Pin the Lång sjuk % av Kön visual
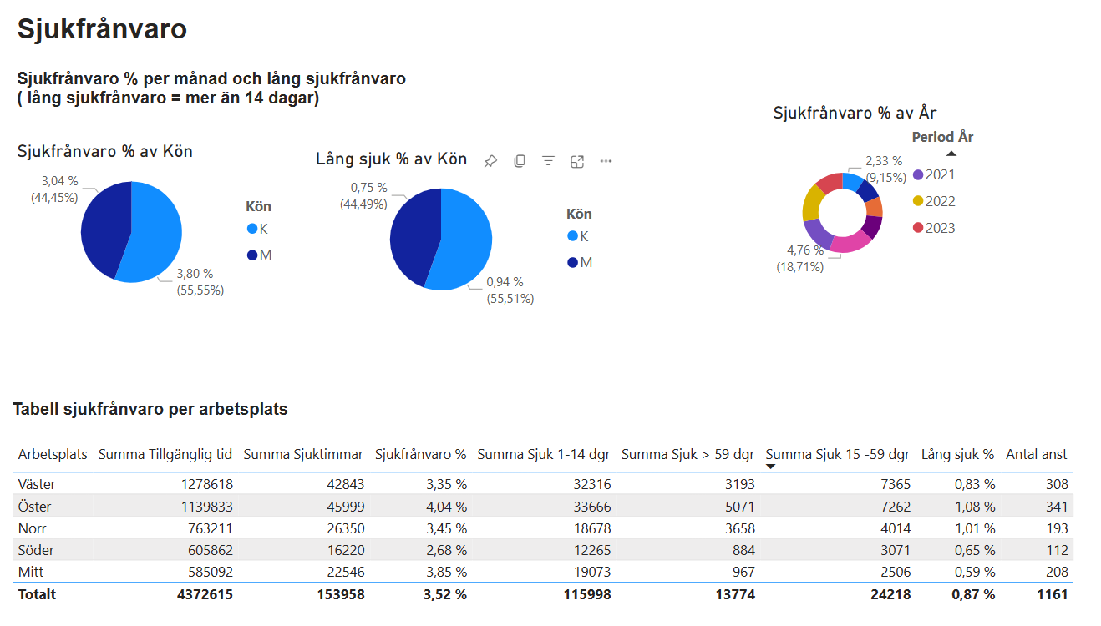The width and height of the screenshot is (1101, 626). coord(490,161)
